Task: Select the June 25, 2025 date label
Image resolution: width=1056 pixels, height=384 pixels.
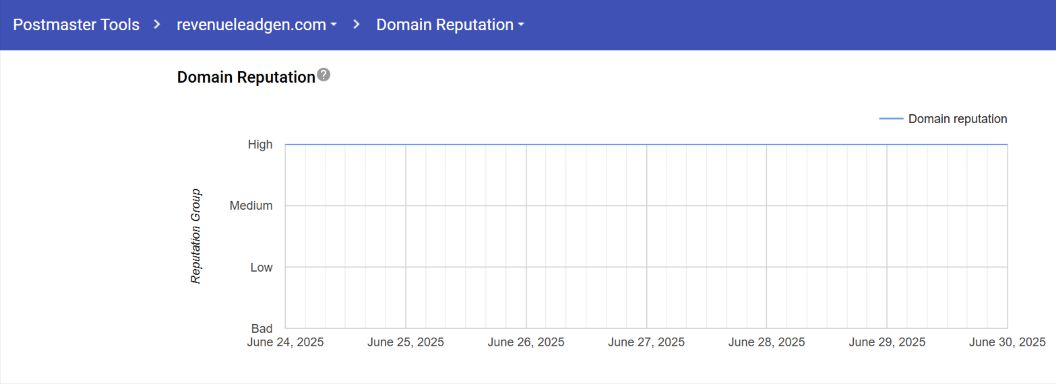Action: pyautogui.click(x=406, y=342)
